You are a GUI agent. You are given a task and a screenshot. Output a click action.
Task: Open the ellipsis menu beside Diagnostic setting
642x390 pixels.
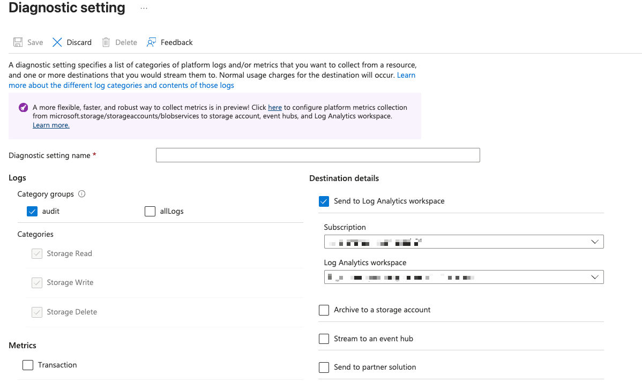(144, 8)
